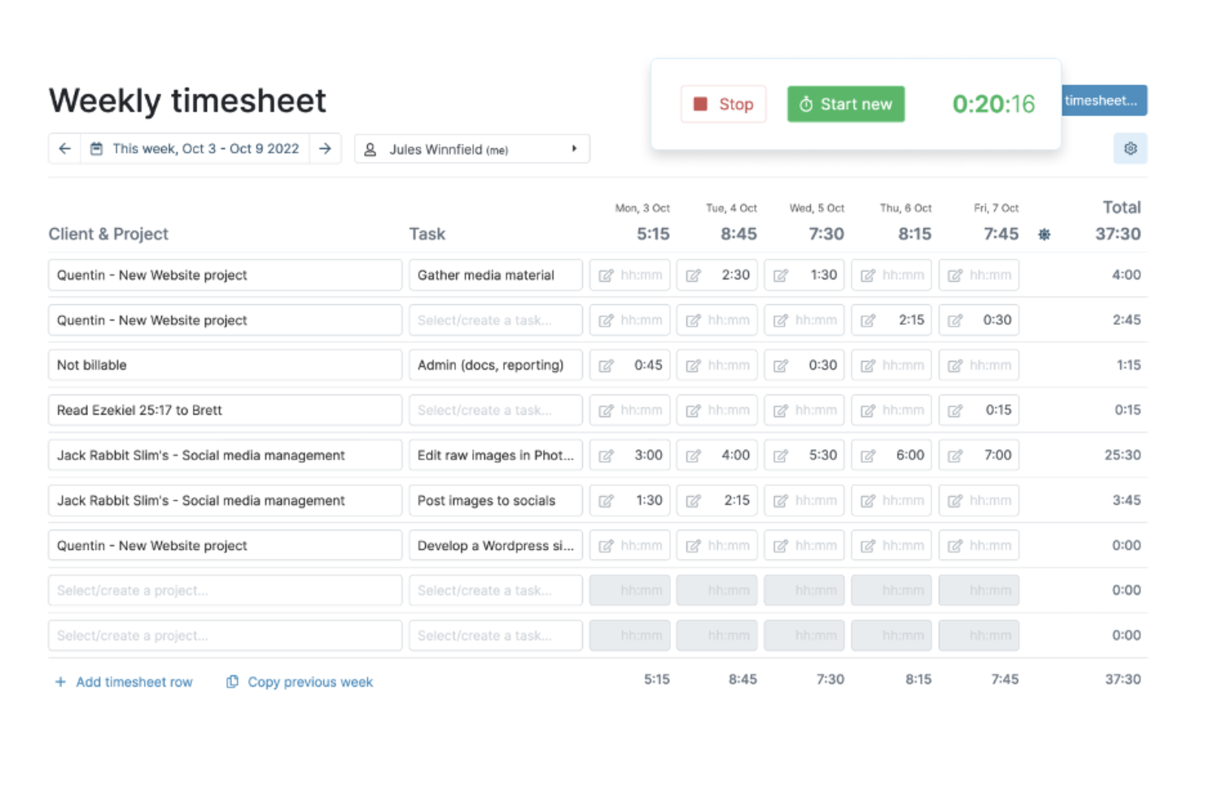1205x804 pixels.
Task: Open the Jules Winnfield user selector
Action: [472, 149]
